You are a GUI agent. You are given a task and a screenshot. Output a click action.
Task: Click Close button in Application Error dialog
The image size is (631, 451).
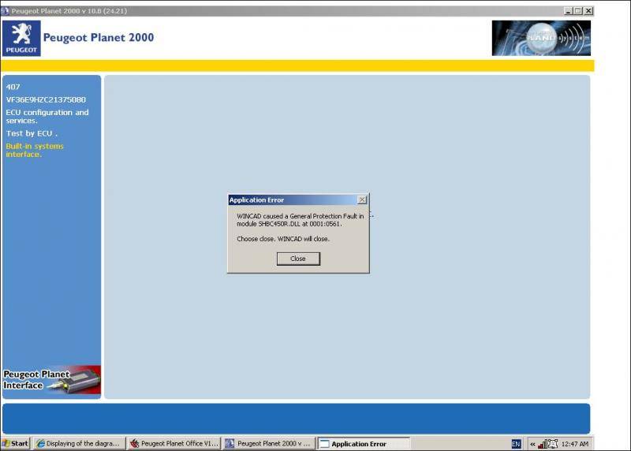pyautogui.click(x=298, y=259)
